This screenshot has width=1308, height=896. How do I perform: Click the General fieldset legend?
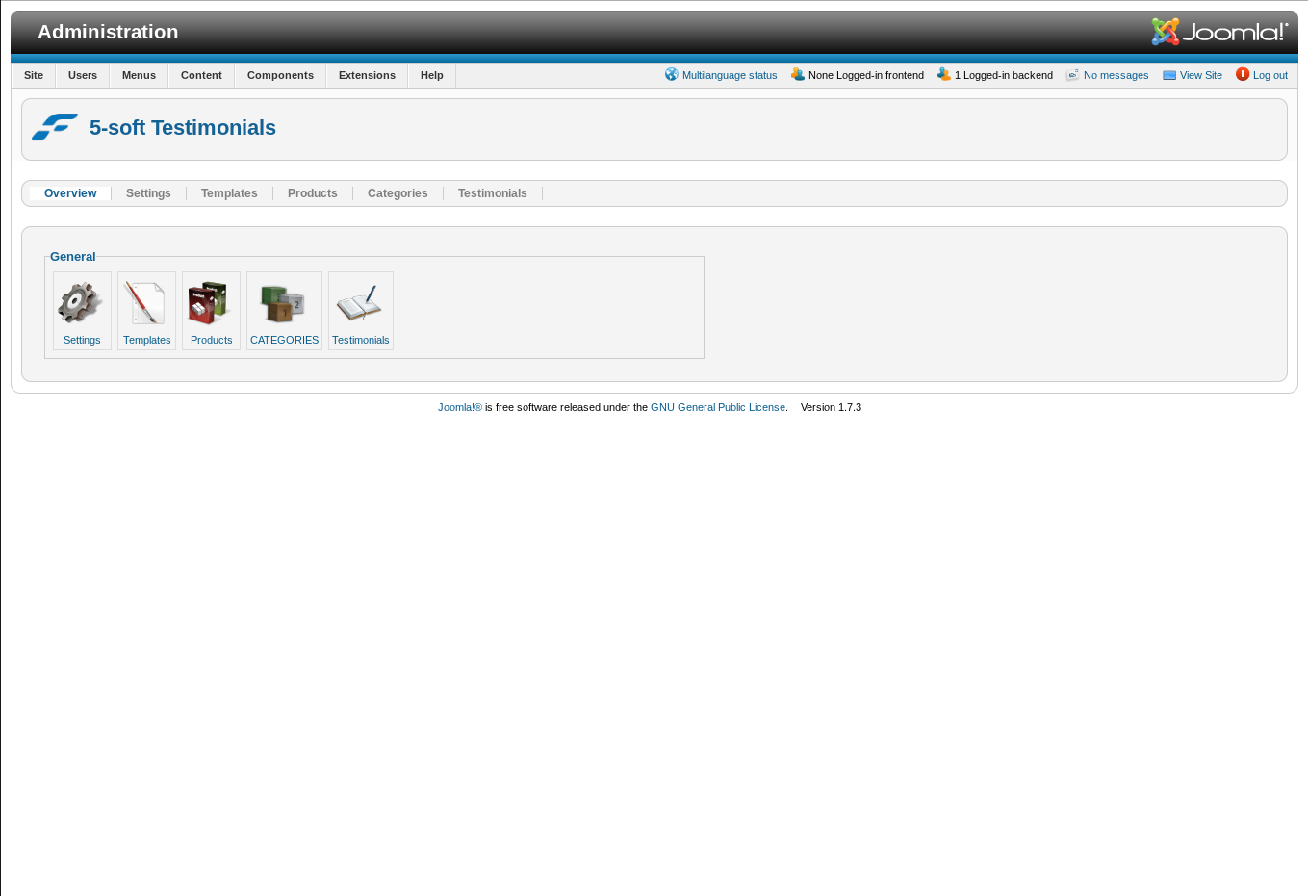click(73, 257)
